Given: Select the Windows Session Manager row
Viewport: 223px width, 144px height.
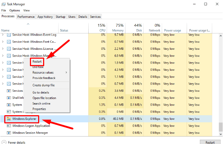Looking at the screenshot, I should tap(106, 133).
